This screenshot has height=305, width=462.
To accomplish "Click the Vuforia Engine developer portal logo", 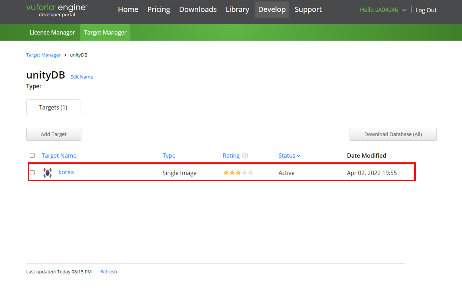I will tap(57, 10).
